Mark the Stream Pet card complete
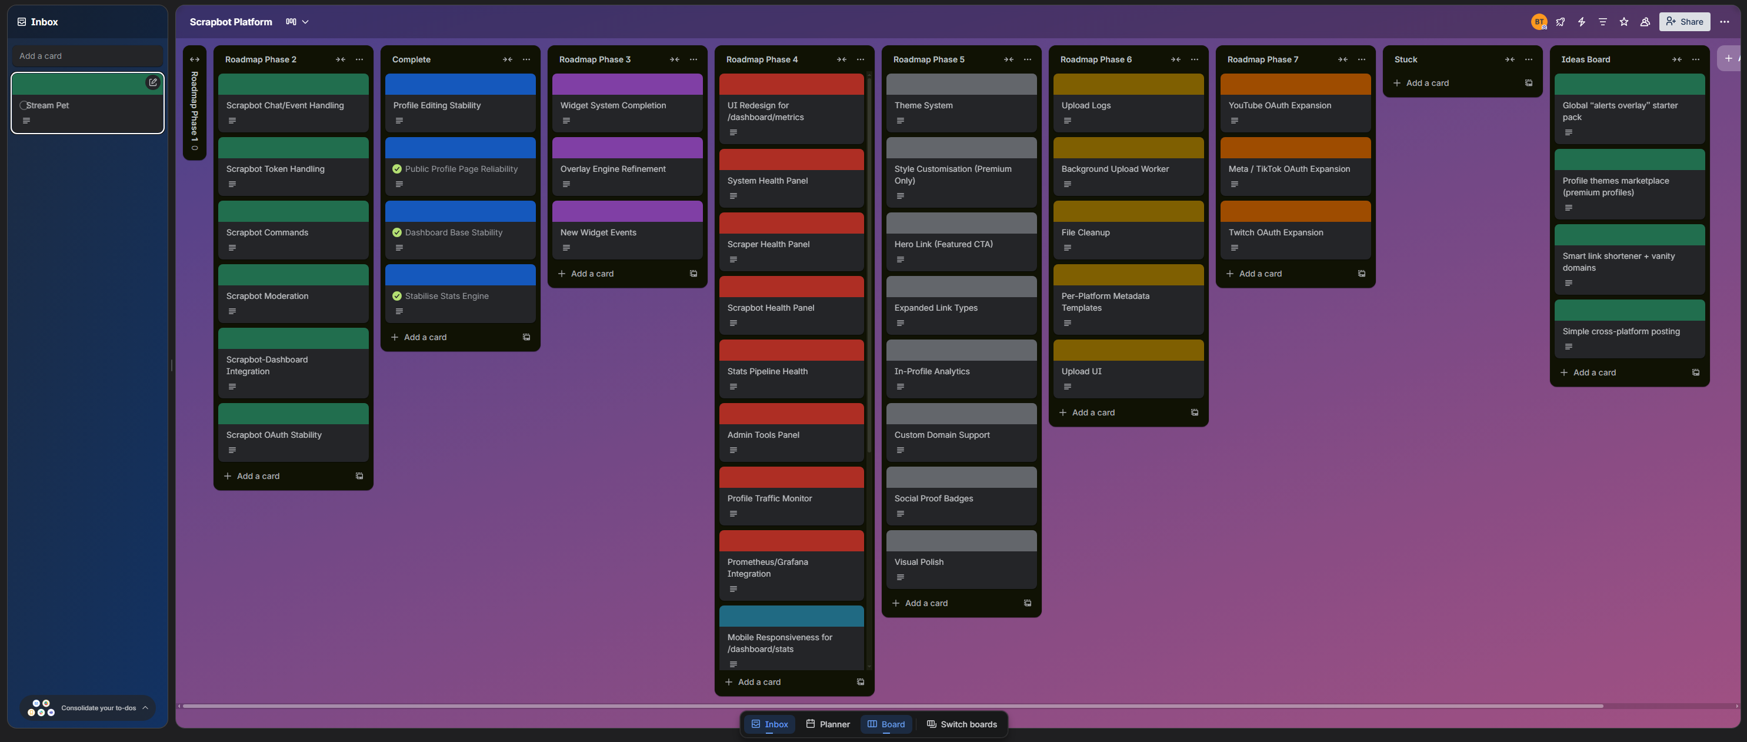 coord(24,105)
